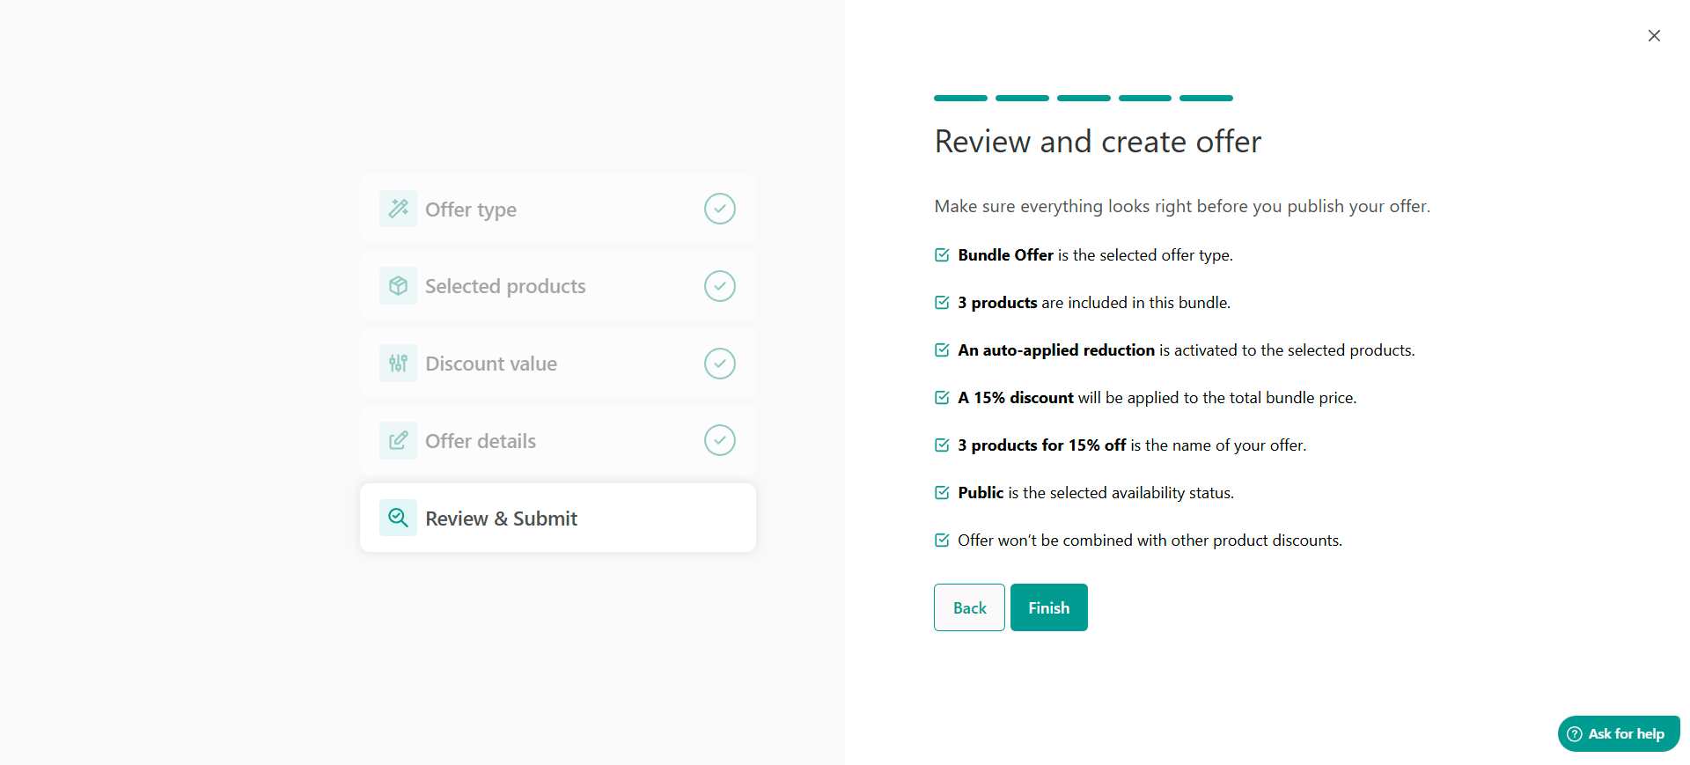
Task: Click the first progress bar segment
Action: 960,98
